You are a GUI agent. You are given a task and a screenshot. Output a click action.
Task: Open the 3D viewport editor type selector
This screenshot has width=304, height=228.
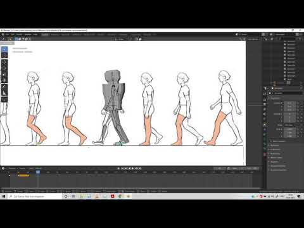tap(3, 39)
